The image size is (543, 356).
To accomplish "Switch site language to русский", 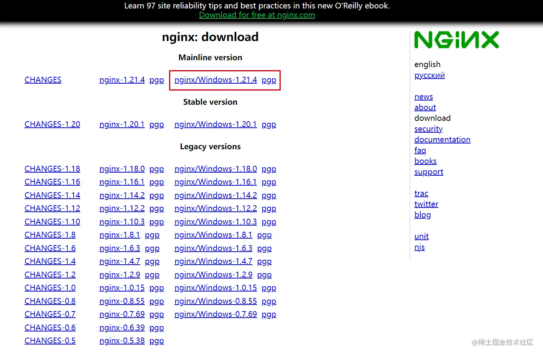I will [429, 75].
